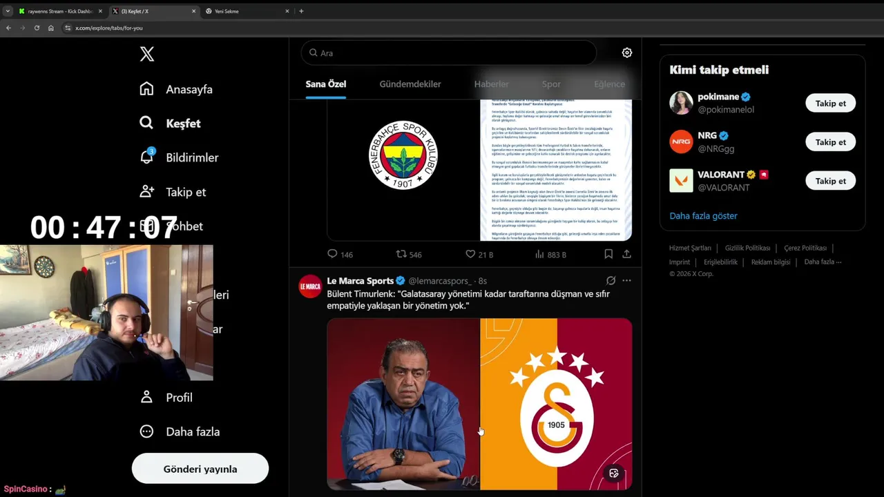Click NRG avatar in suggestions
Viewport: 884px width, 497px height.
point(681,142)
